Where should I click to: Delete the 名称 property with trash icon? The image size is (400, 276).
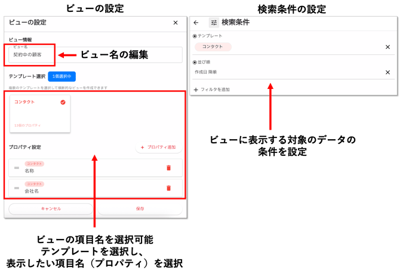tap(168, 168)
